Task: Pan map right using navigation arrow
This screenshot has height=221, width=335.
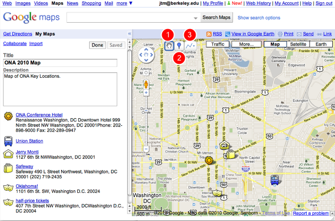Action: tap(151, 55)
